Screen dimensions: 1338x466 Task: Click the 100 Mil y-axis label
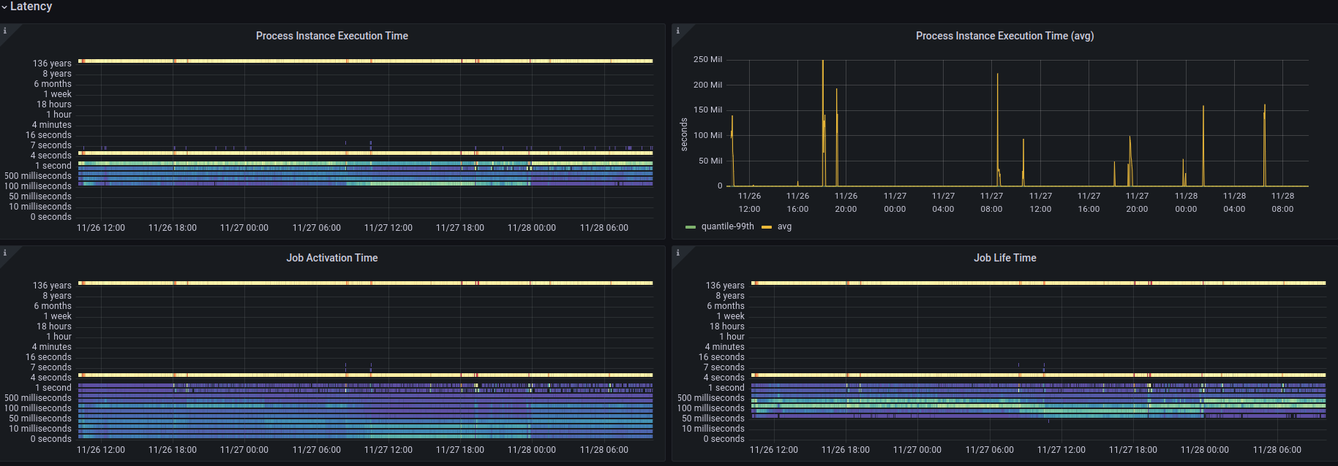pos(707,135)
